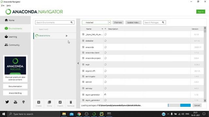Toggle the astroid package checkbox
Screen dimensions: 209x117
point(83,82)
